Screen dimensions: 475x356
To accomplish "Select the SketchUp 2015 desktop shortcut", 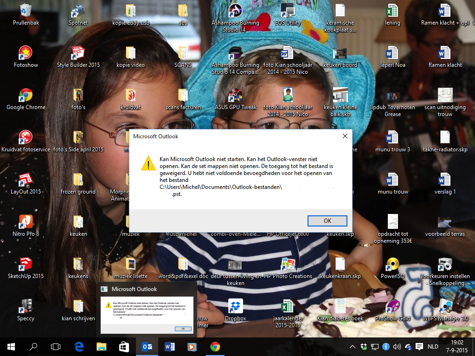I will 26,268.
